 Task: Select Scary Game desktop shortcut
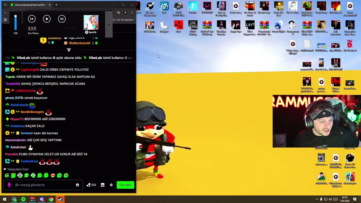(x=321, y=8)
